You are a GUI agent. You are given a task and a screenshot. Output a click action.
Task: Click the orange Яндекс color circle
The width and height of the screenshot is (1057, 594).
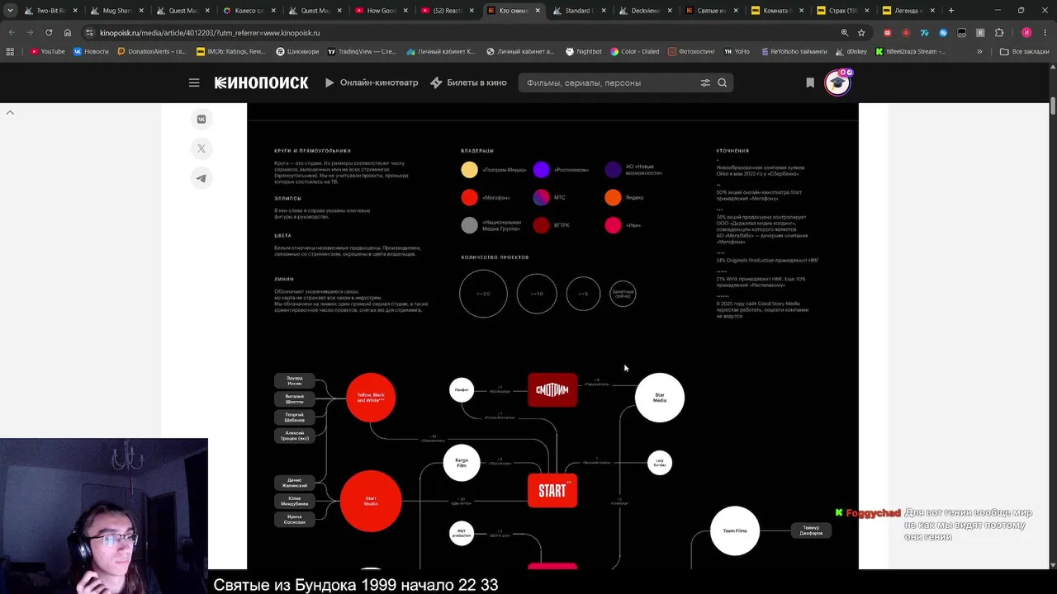tap(613, 197)
